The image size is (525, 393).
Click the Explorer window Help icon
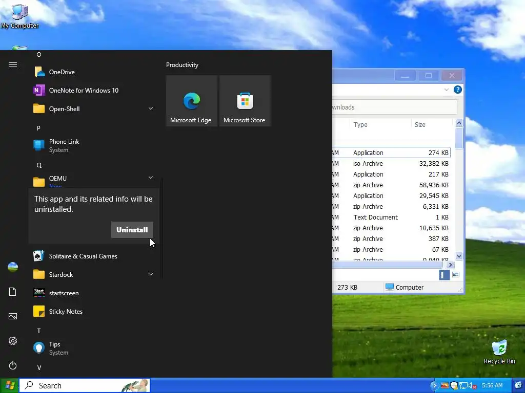(458, 90)
